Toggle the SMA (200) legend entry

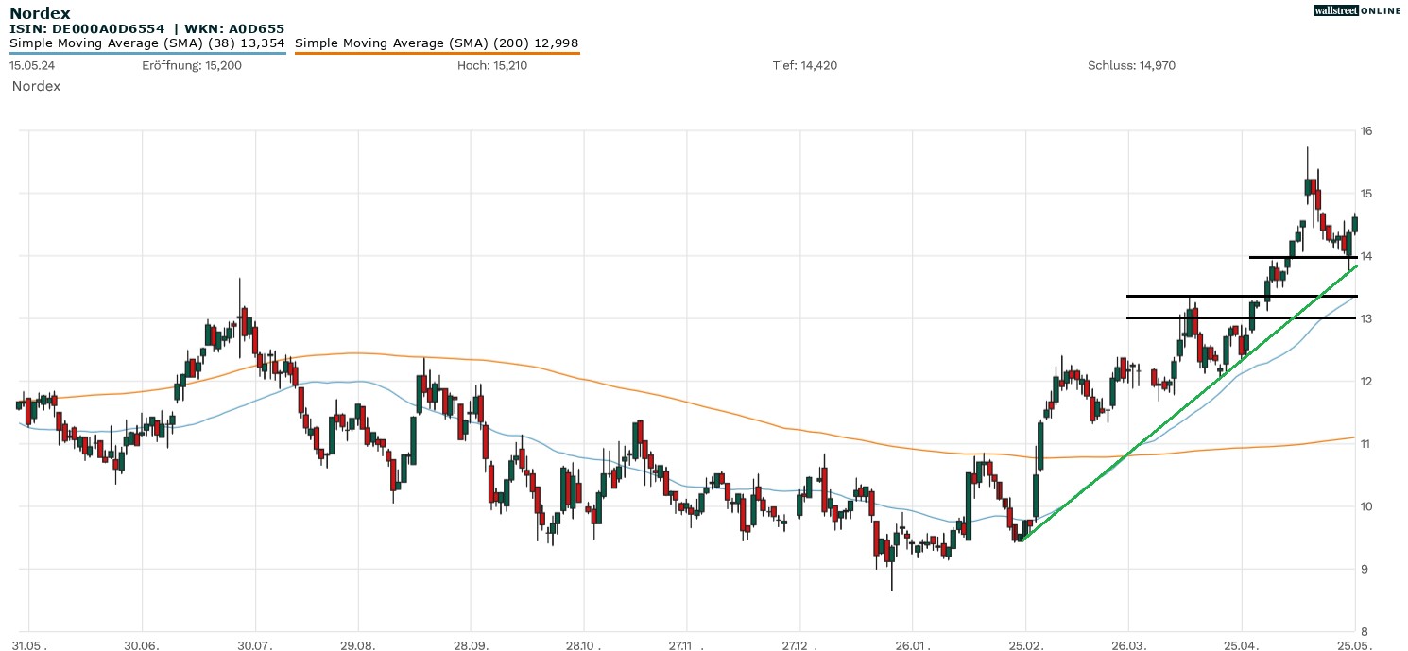click(437, 43)
